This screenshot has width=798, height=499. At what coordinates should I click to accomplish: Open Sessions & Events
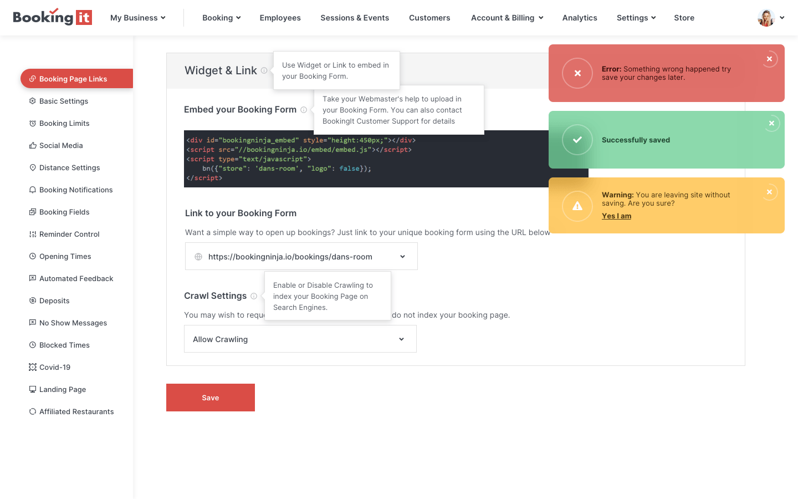(355, 18)
